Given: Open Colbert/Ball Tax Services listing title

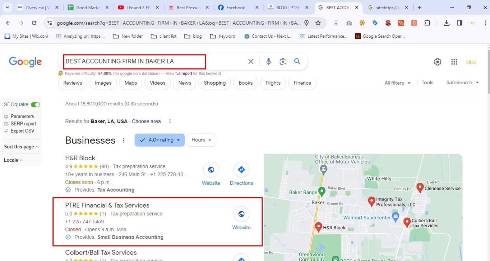Looking at the screenshot, I should 101,252.
